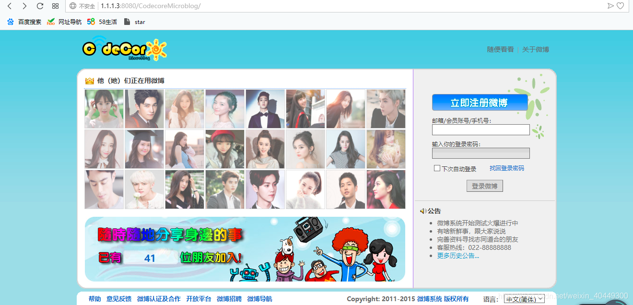Screen dimensions: 633x305
Task: Click the send arrow icon in address bar
Action: [610, 6]
